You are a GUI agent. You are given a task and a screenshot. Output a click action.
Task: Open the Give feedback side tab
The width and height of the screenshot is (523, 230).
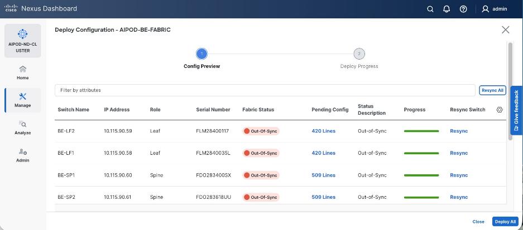coord(516,110)
